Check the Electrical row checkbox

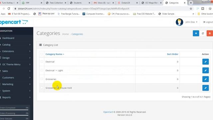point(42,61)
